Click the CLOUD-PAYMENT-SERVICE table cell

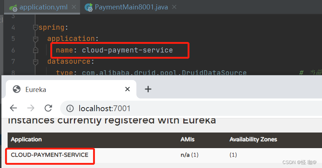point(50,155)
